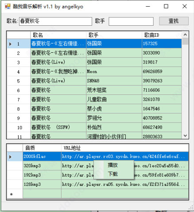Click the new-row asterisk header in URL table
Image resolution: width=194 pixels, height=212 pixels.
tap(15, 194)
